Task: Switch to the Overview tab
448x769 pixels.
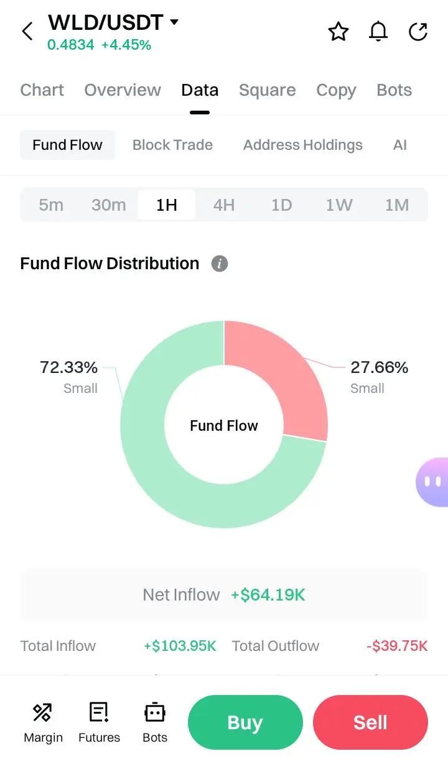Action: pyautogui.click(x=123, y=90)
